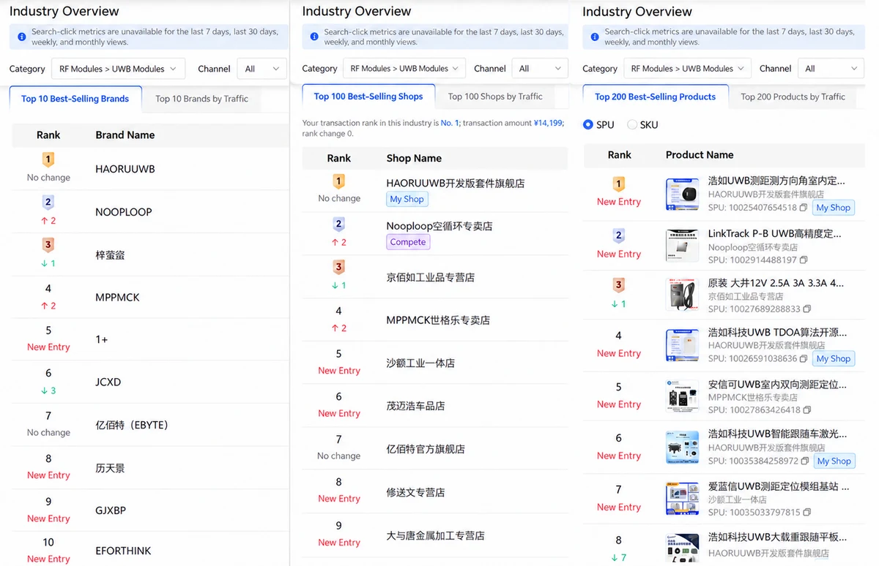Click My Shop tag on SPU 10026591038636 row
This screenshot has width=879, height=566.
[x=834, y=359]
